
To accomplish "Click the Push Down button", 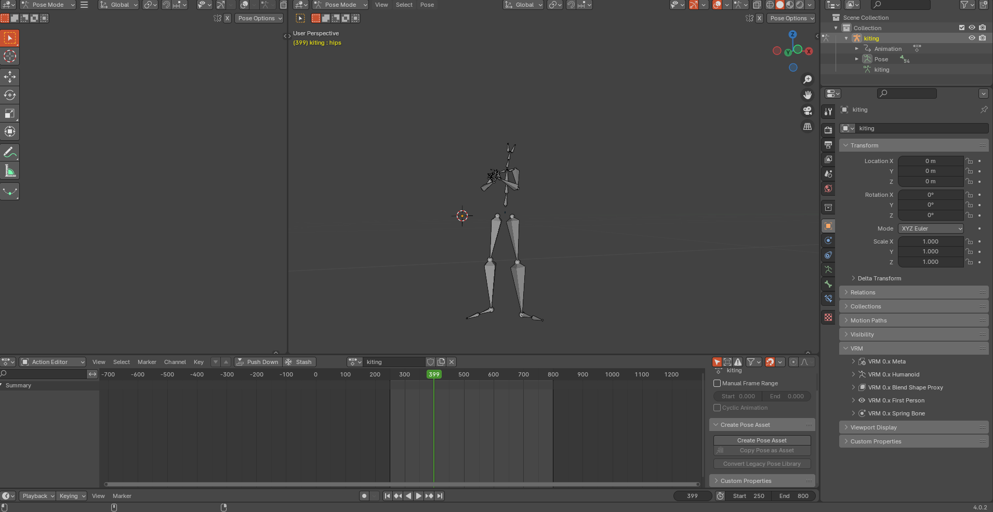I will 258,362.
